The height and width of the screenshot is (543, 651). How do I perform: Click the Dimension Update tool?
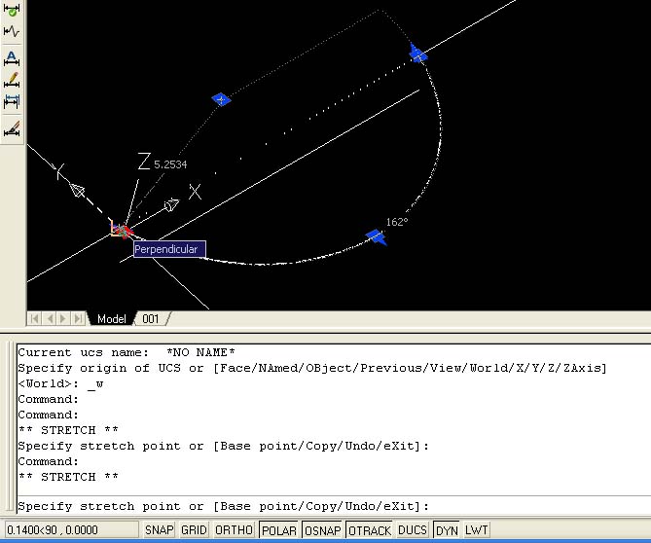coord(12,101)
